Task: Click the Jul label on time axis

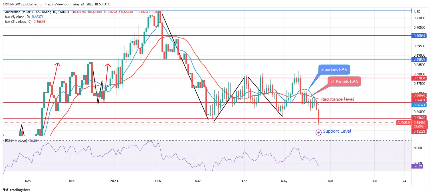Action: point(374,181)
